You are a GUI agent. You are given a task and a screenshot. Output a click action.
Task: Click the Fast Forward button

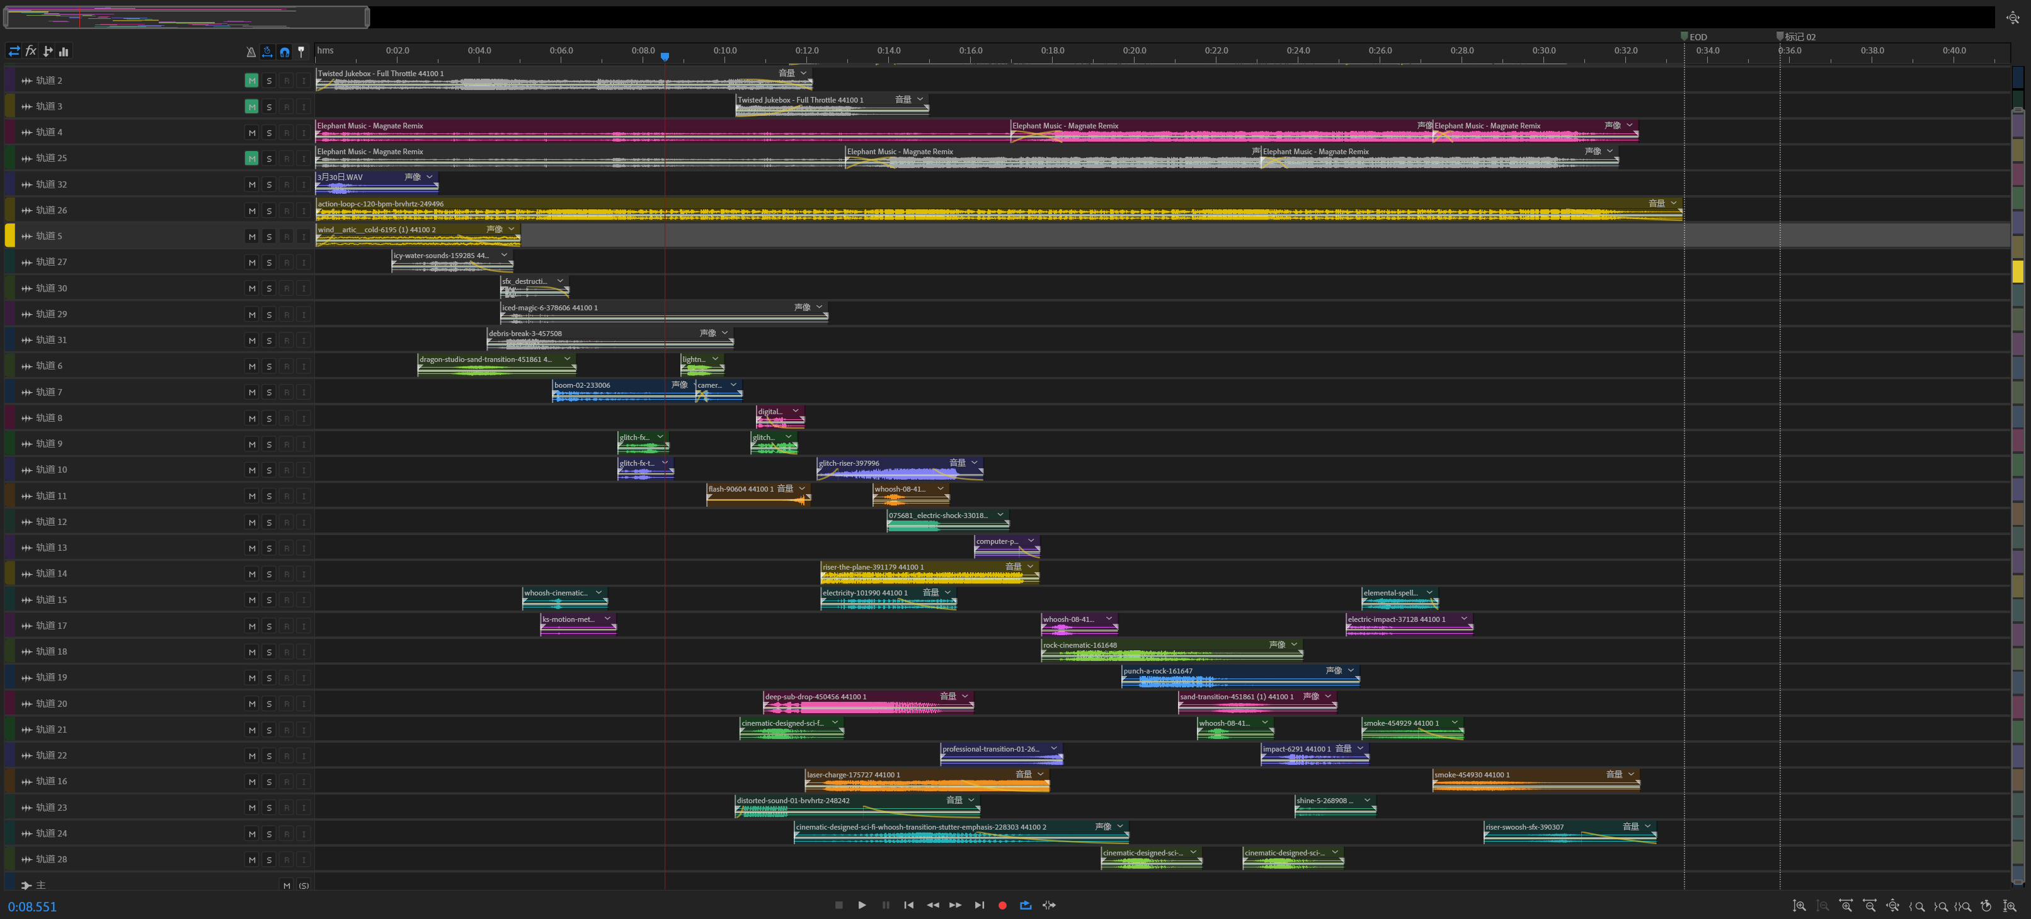[955, 905]
